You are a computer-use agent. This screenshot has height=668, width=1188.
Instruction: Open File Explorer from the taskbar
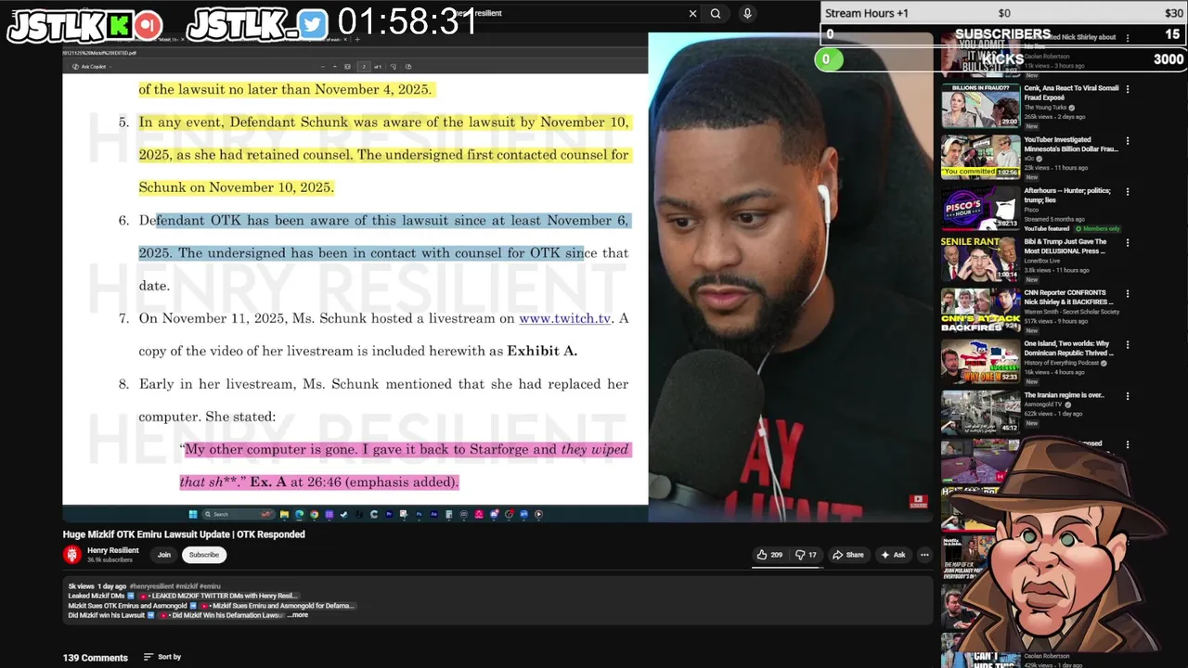click(284, 514)
